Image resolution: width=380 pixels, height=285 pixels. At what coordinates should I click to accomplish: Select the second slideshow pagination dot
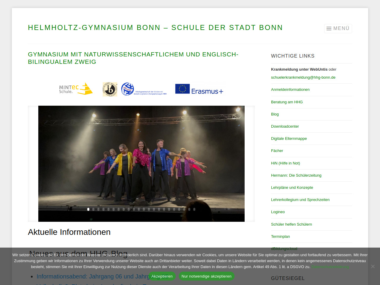(93, 209)
